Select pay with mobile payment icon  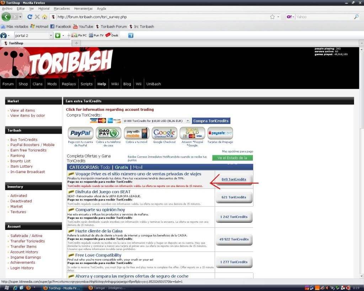[x=136, y=133]
